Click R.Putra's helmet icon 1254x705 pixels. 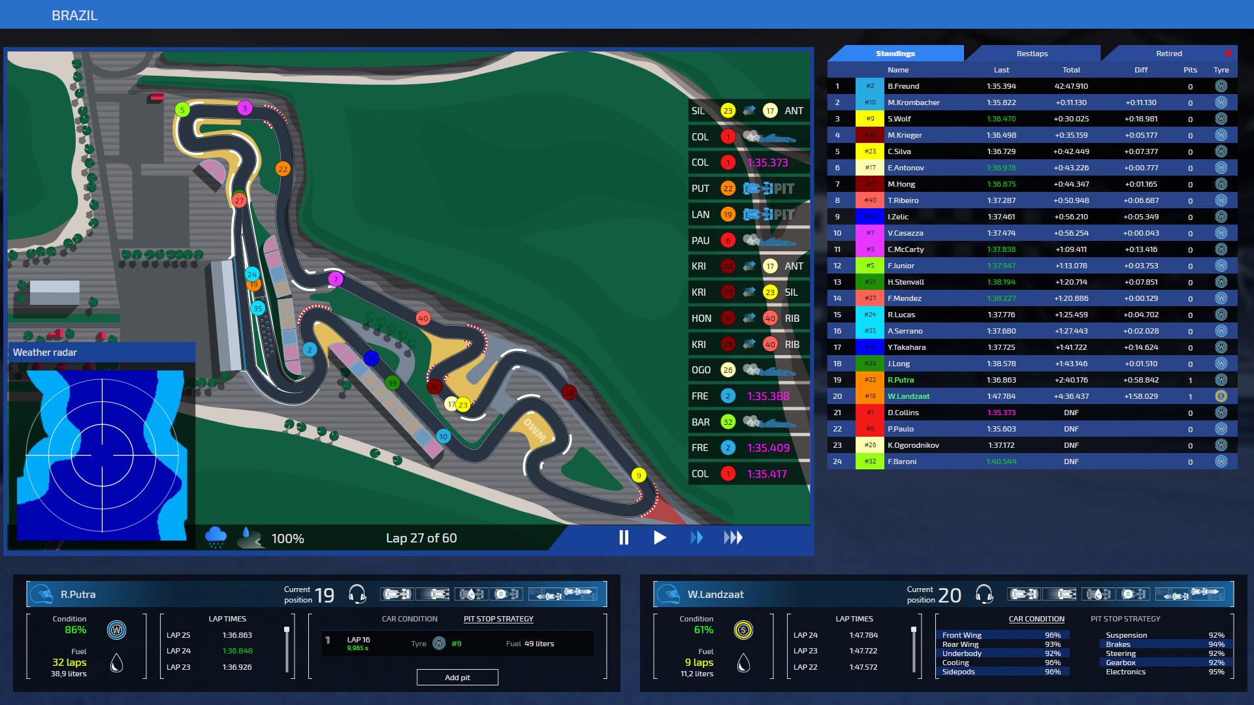click(x=42, y=594)
